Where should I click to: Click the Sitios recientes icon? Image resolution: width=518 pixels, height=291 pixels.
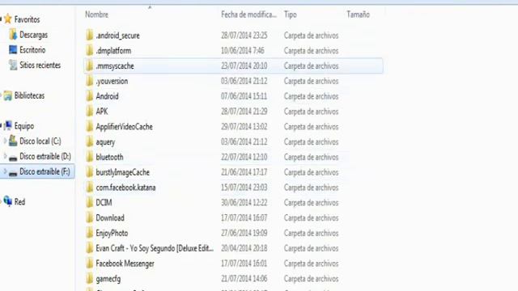click(x=13, y=65)
